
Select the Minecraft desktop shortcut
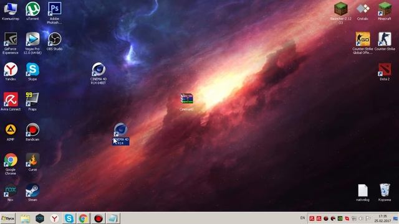point(385,11)
